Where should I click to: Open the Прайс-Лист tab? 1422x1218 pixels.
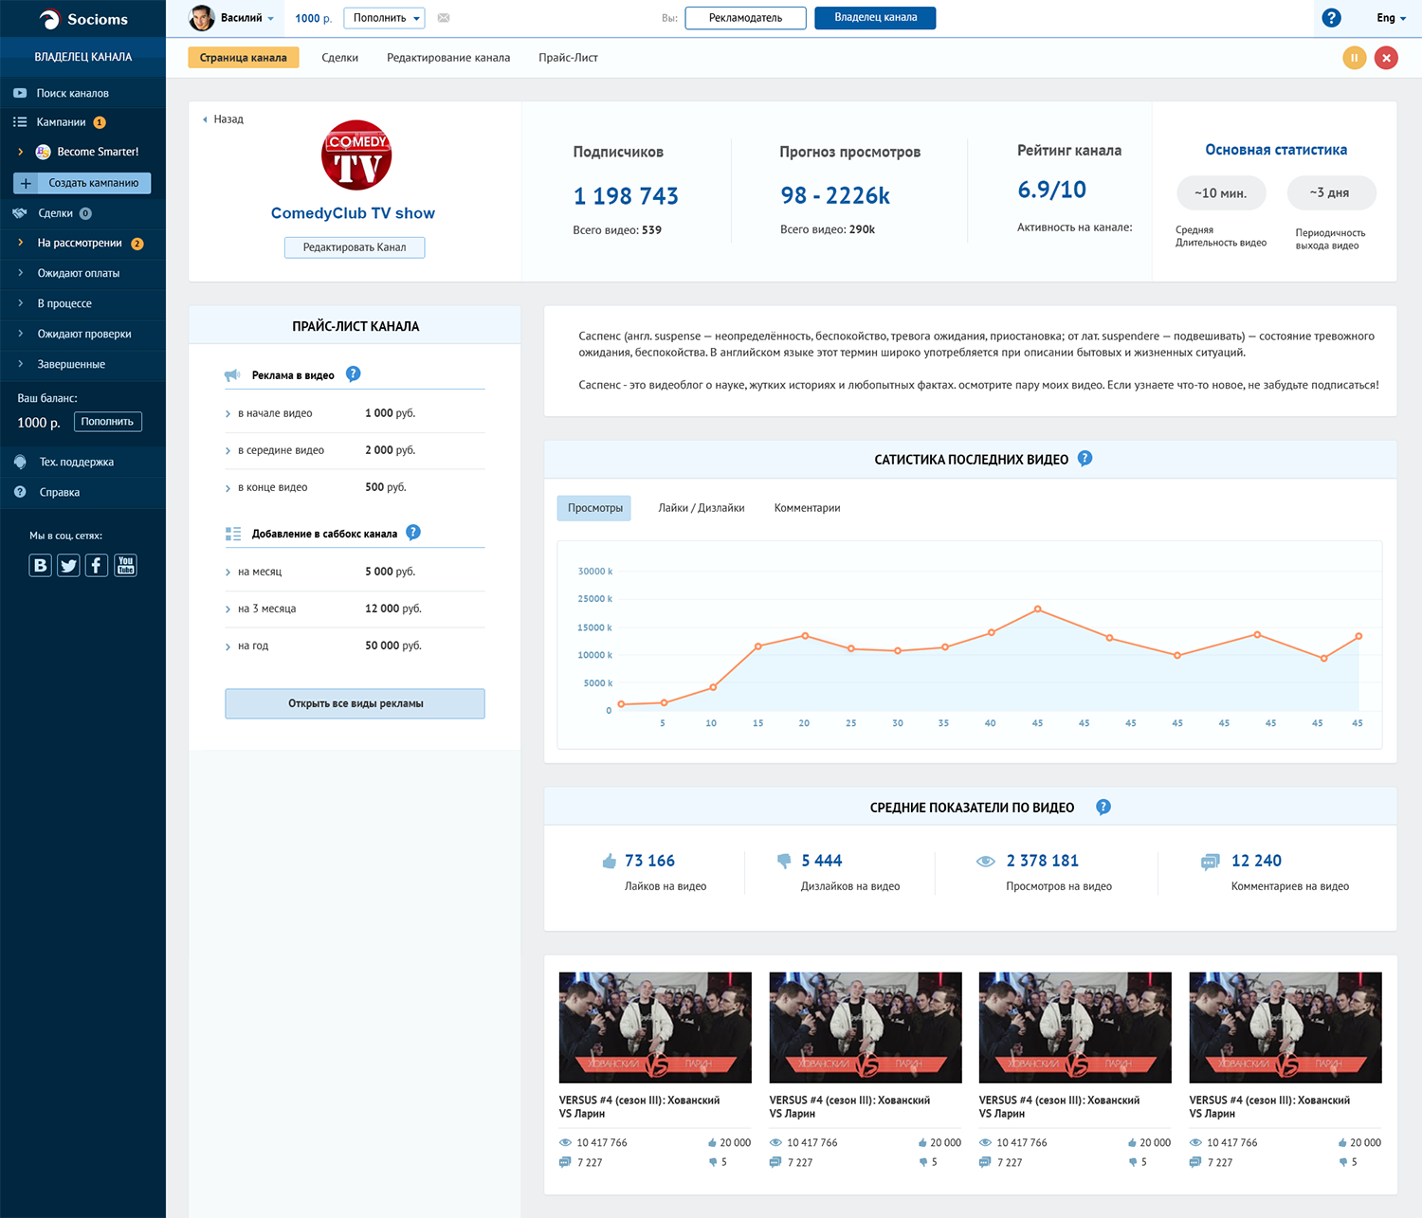pos(568,58)
